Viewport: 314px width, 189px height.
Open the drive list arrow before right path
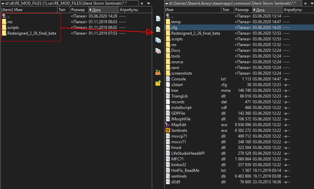[x=167, y=3]
